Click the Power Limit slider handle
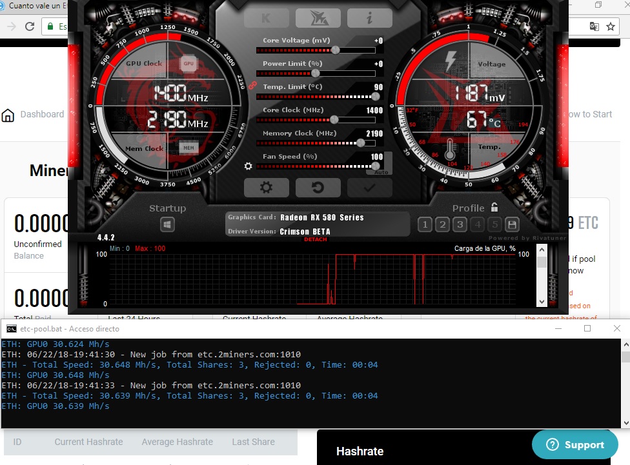630x465 pixels. (x=316, y=74)
